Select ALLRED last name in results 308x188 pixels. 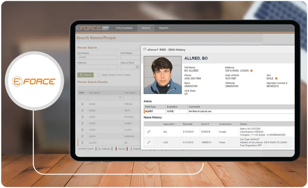click(x=93, y=143)
